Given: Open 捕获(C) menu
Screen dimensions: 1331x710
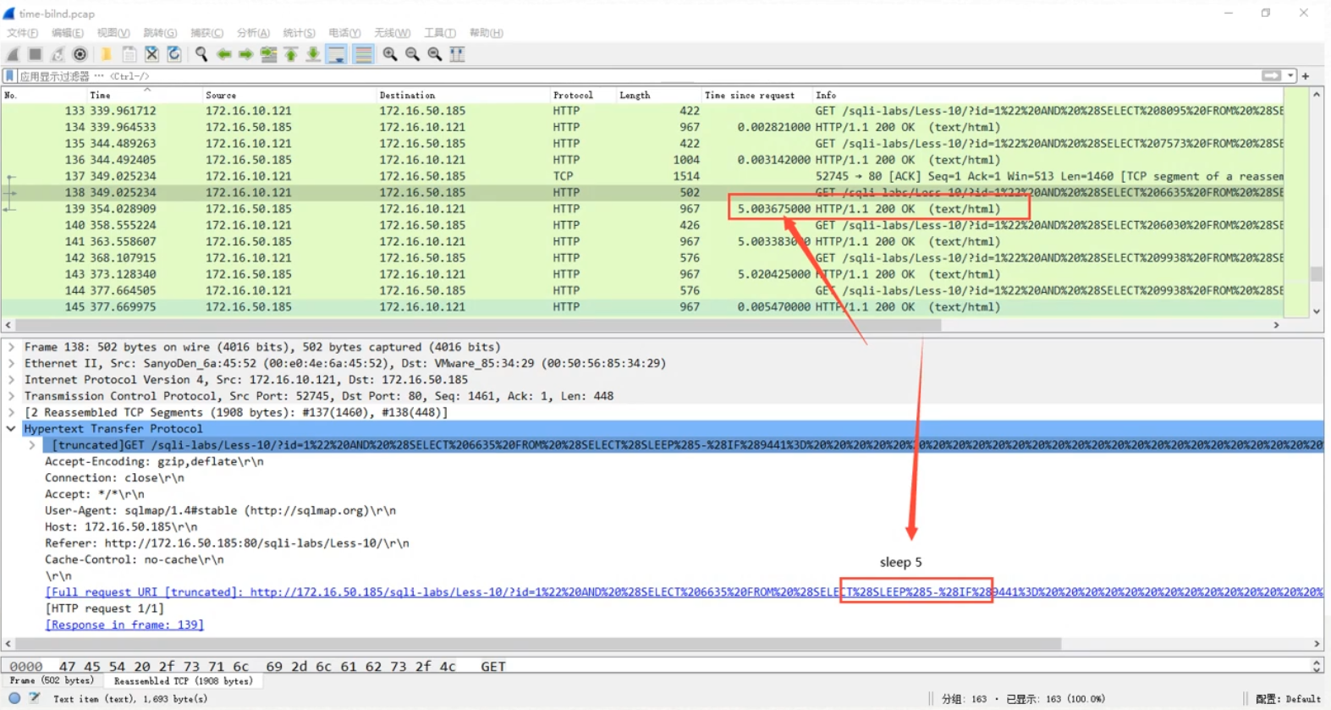Looking at the screenshot, I should point(206,33).
